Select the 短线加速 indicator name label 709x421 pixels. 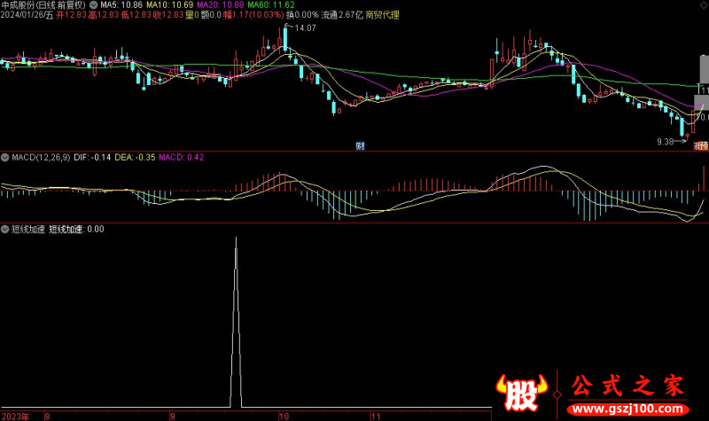pyautogui.click(x=28, y=229)
